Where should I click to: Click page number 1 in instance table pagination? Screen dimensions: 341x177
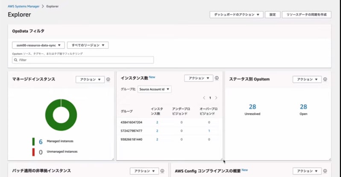pyautogui.click(x=210, y=98)
